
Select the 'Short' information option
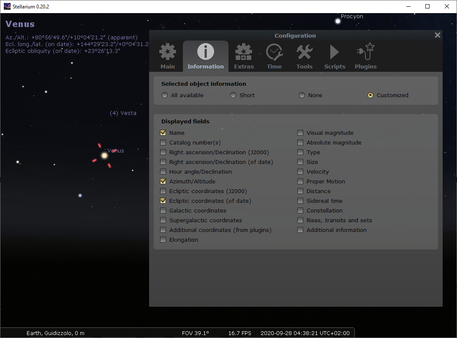[233, 95]
